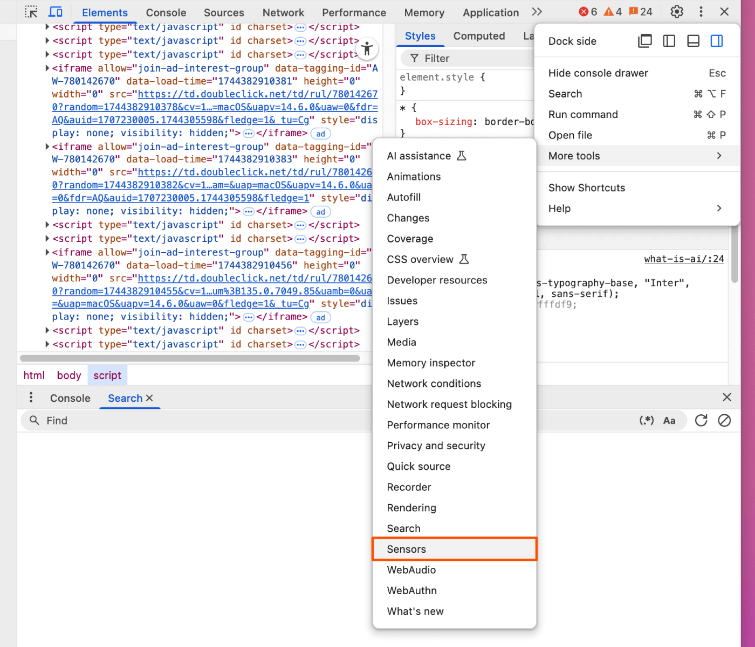Close the console drawer
This screenshot has width=755, height=647.
[x=727, y=398]
